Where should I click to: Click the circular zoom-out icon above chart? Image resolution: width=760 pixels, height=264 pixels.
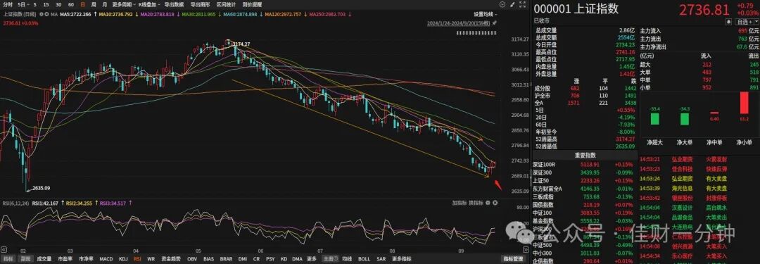pos(502,4)
